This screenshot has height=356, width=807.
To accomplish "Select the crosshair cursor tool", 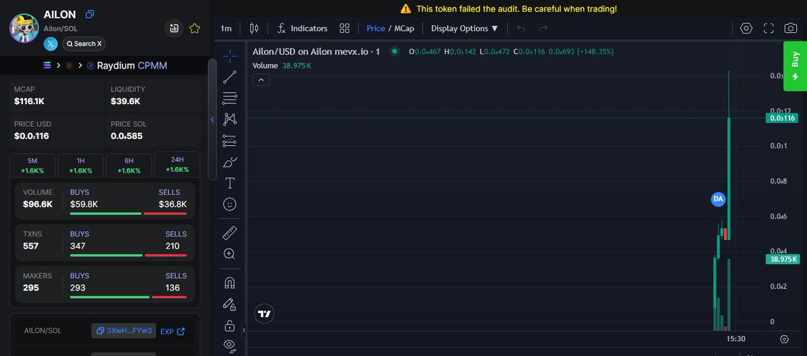I will click(x=229, y=55).
